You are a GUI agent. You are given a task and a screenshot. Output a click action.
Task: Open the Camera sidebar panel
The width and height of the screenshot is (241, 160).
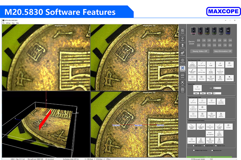tap(183, 46)
